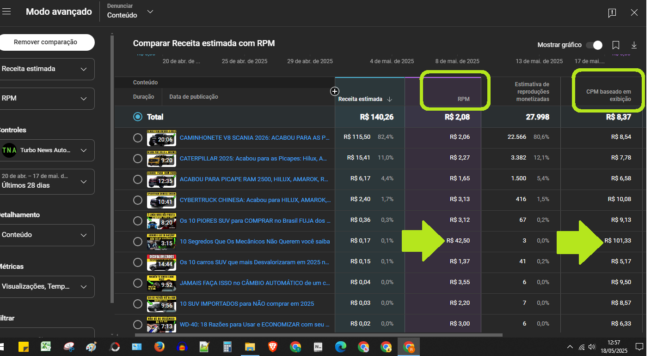Sort by Receita estimada arrow
This screenshot has width=663, height=356.
[x=390, y=99]
